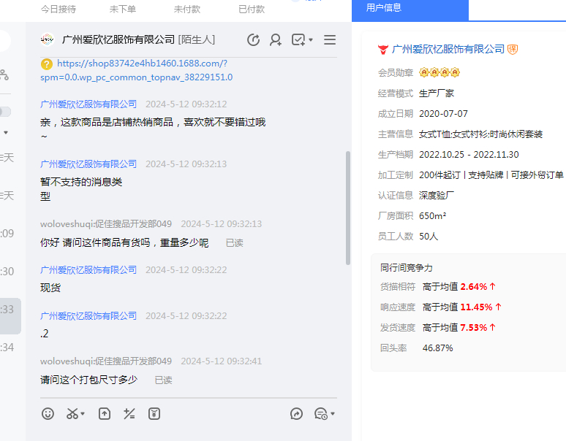Click the add contact person icon
The image size is (566, 441).
276,40
